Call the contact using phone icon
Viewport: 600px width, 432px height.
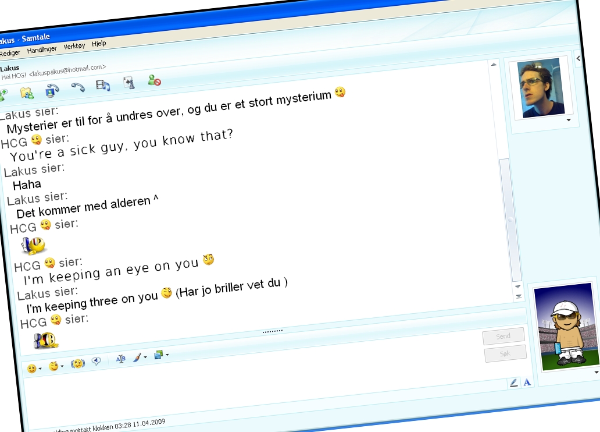(78, 87)
